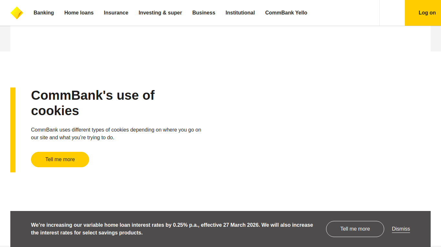Dismiss the interest rate notification
The height and width of the screenshot is (247, 441).
[401, 229]
